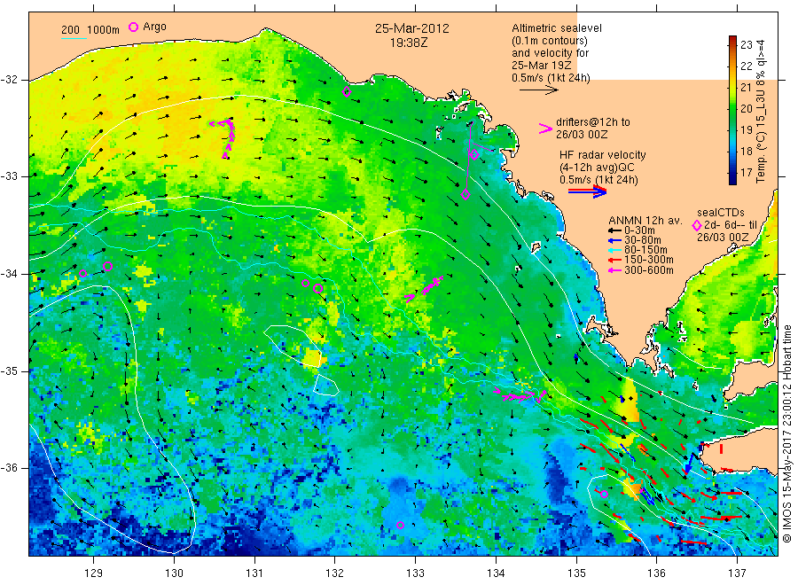
Task: Click the ANMN 12h av. heading
Action: click(645, 221)
